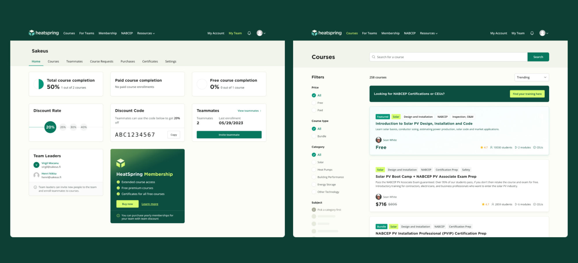
Task: Open the Trending sort dropdown
Action: coord(531,77)
